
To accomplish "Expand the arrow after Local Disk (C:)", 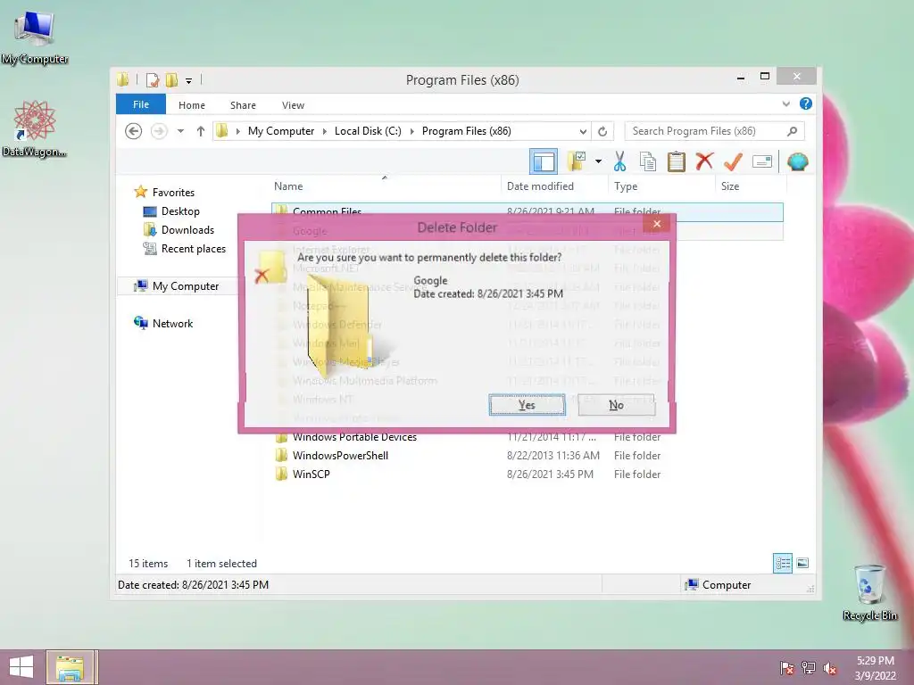I will (411, 131).
